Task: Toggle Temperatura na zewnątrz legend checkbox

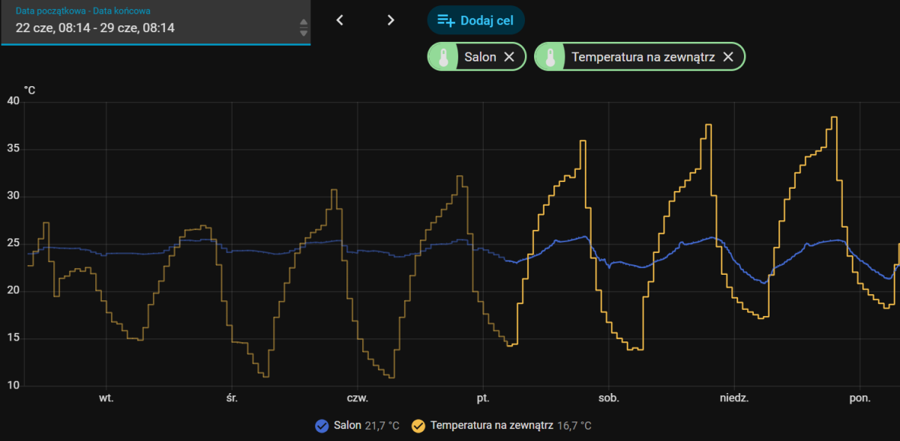Action: 418,426
